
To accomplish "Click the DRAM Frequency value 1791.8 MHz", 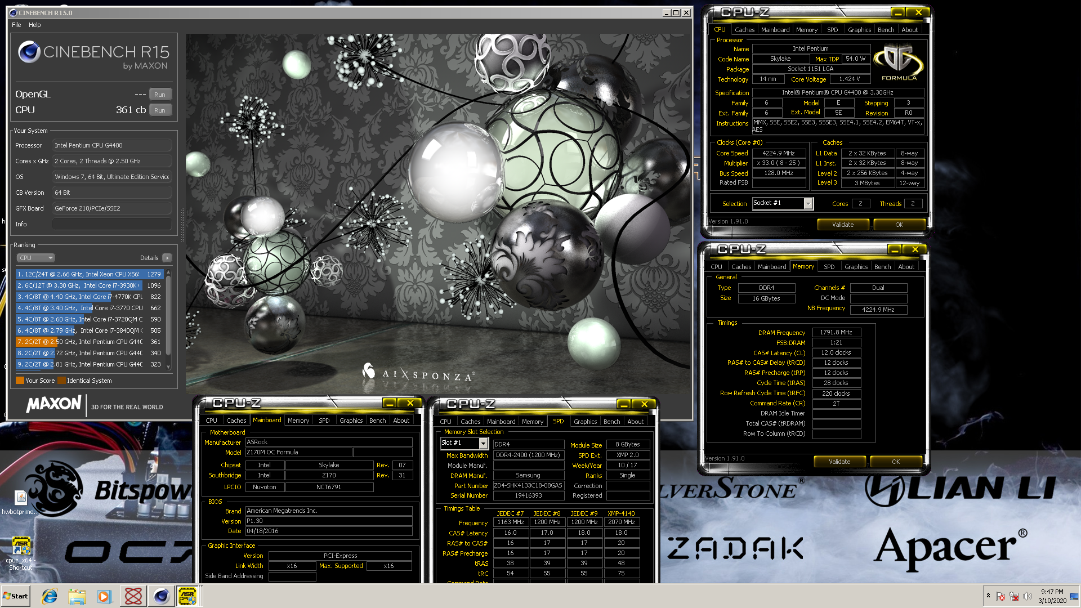I will pos(836,332).
